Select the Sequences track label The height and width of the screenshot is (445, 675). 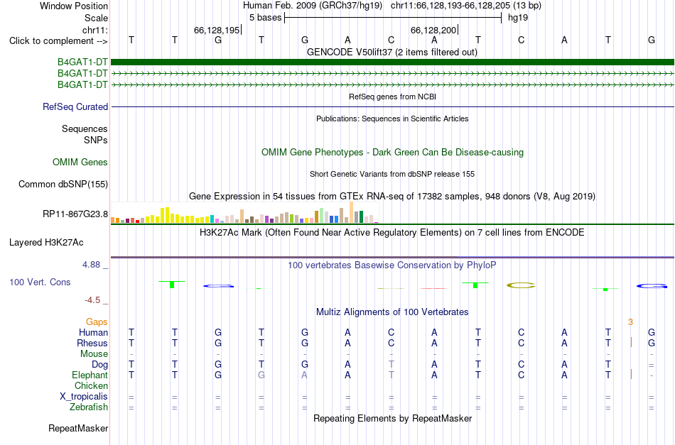tap(85, 129)
